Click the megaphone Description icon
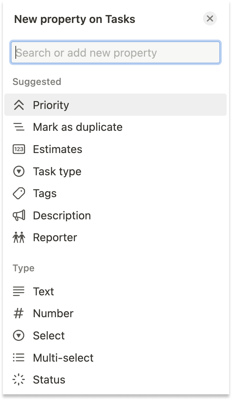 point(19,215)
